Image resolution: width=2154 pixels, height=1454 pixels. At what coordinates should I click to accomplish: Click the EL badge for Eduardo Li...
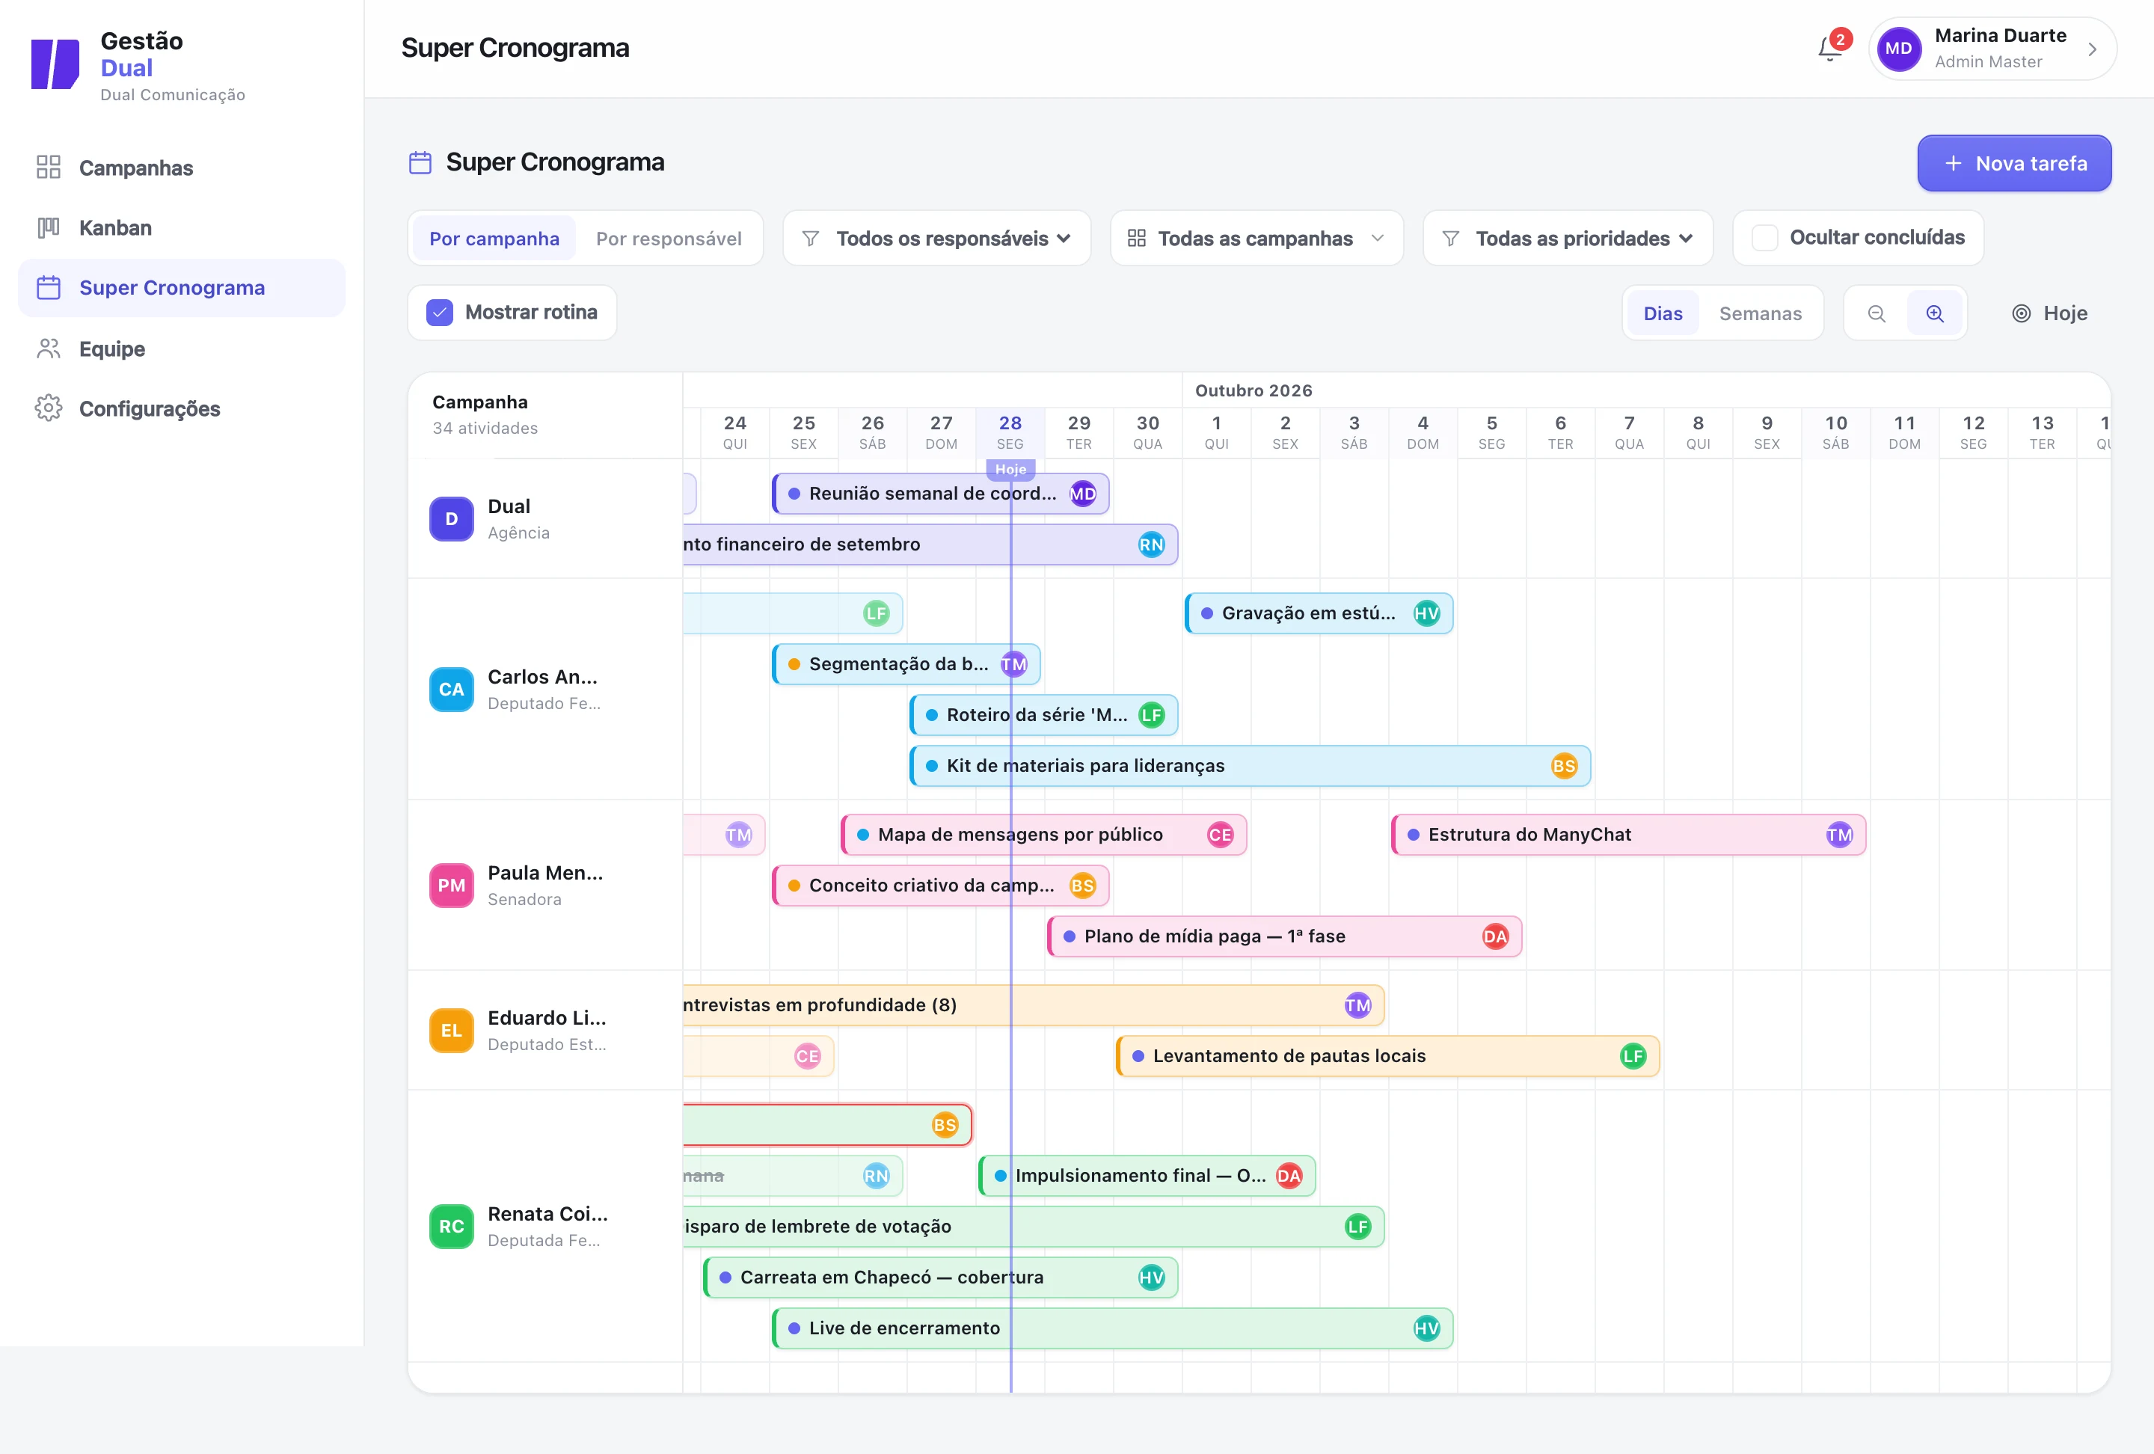(452, 1031)
